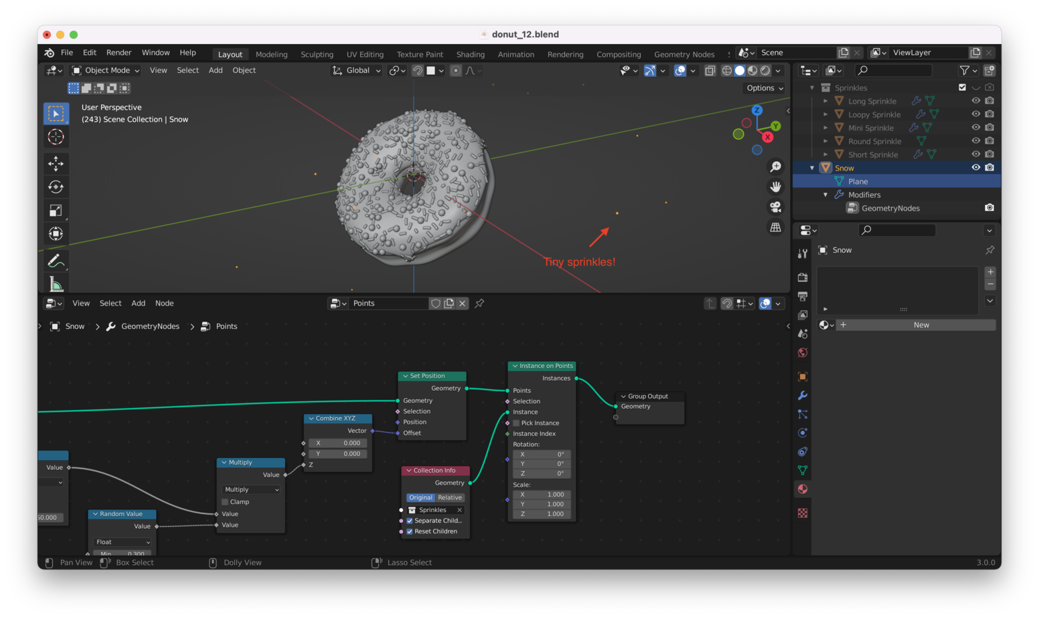Select the GeometryNodes modifier in outliner
Image resolution: width=1039 pixels, height=619 pixels.
(890, 208)
